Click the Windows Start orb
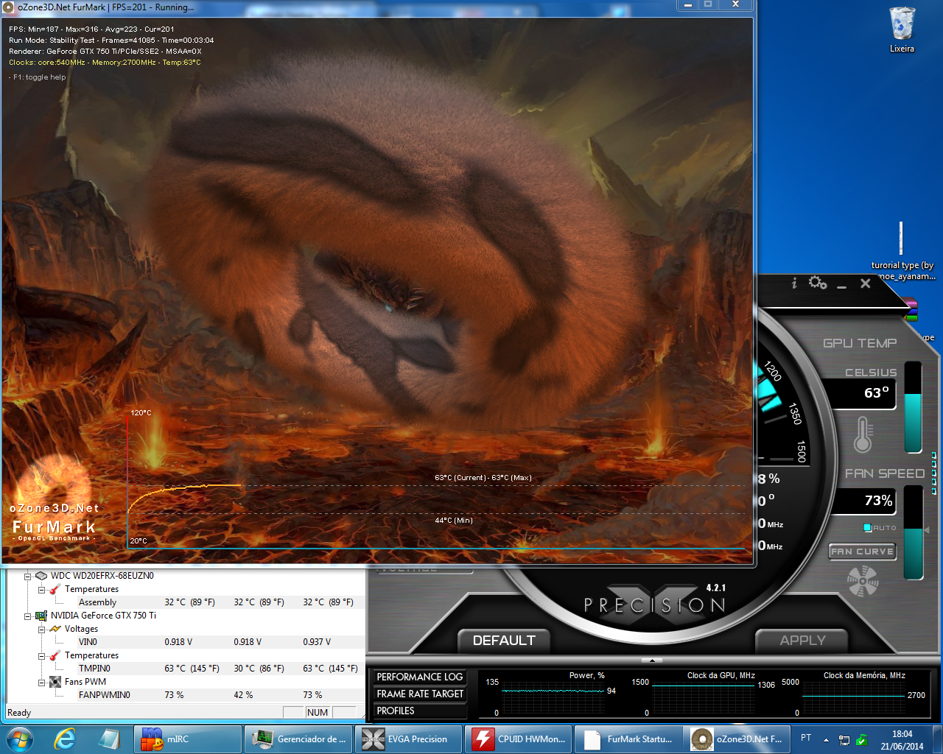943x754 pixels. (19, 739)
